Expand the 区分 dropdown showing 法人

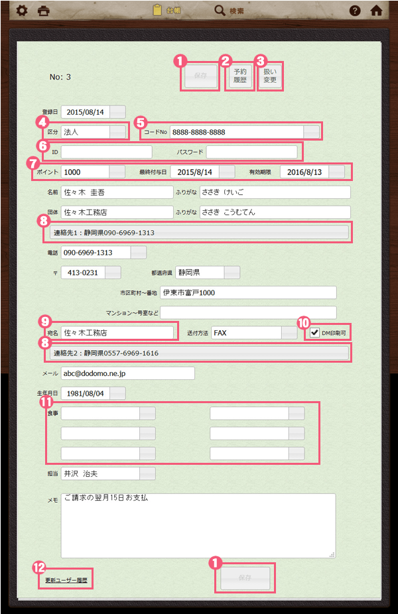[x=117, y=131]
